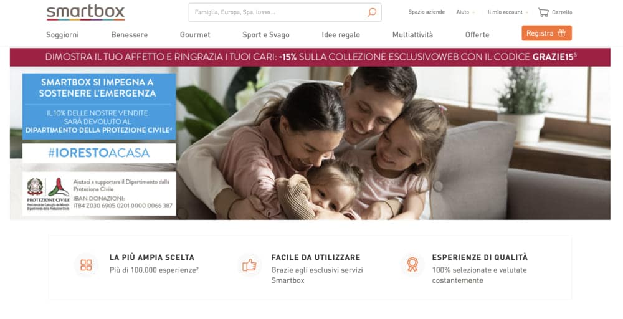
Task: Select the Gourmet category
Action: click(x=194, y=34)
